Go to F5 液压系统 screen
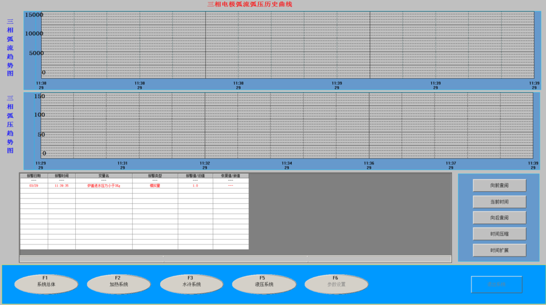This screenshot has width=546, height=305. click(x=264, y=284)
